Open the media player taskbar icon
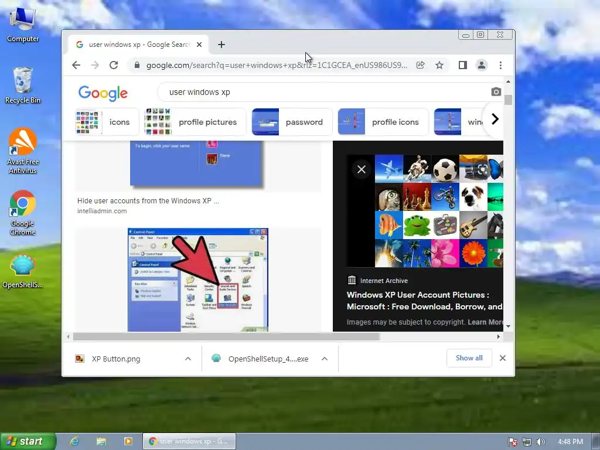Image resolution: width=600 pixels, height=450 pixels. click(128, 441)
